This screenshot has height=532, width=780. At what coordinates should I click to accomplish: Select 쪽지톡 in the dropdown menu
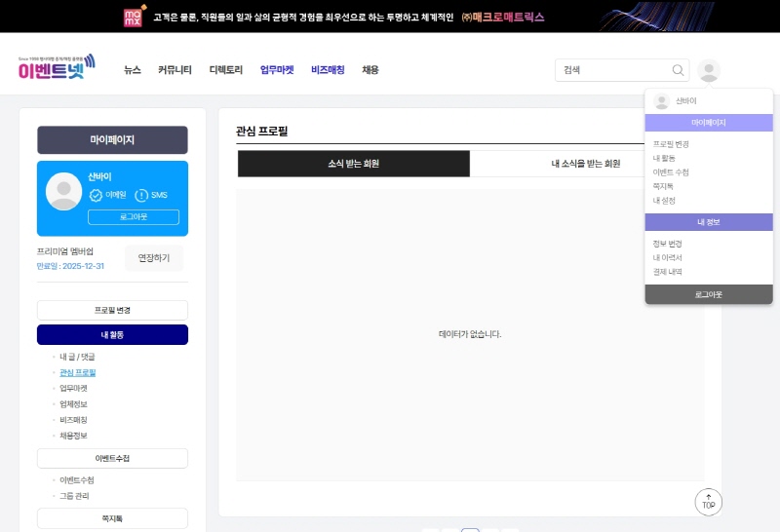(x=663, y=186)
